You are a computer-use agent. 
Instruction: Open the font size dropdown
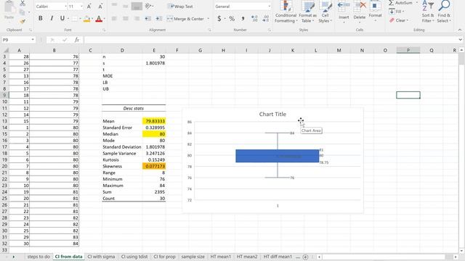81,7
